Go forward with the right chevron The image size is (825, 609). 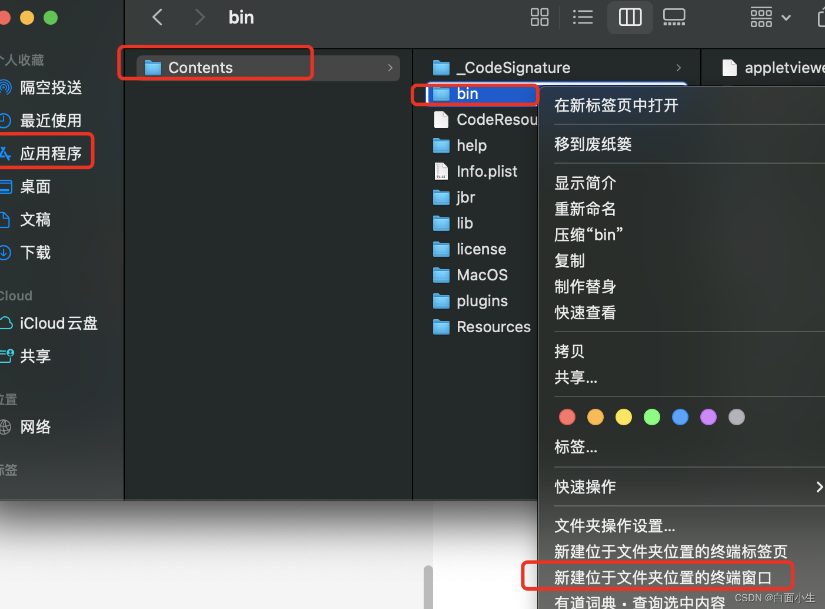click(x=199, y=17)
